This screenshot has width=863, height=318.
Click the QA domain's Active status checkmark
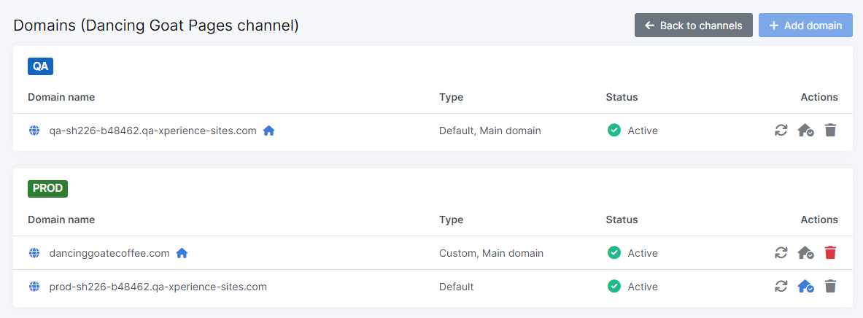pos(614,131)
